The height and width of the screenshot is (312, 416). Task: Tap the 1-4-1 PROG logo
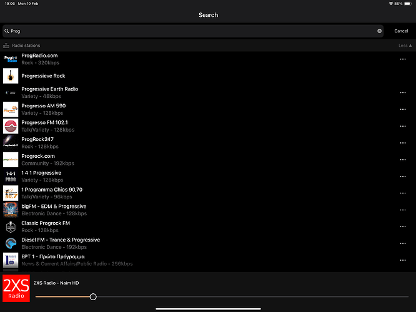[x=11, y=177]
